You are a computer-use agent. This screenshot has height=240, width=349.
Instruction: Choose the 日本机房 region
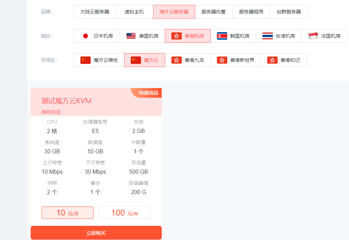pyautogui.click(x=97, y=36)
